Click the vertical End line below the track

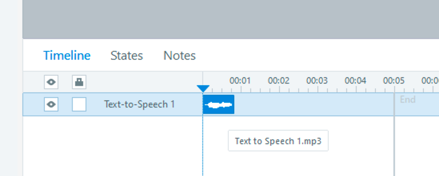pyautogui.click(x=394, y=144)
